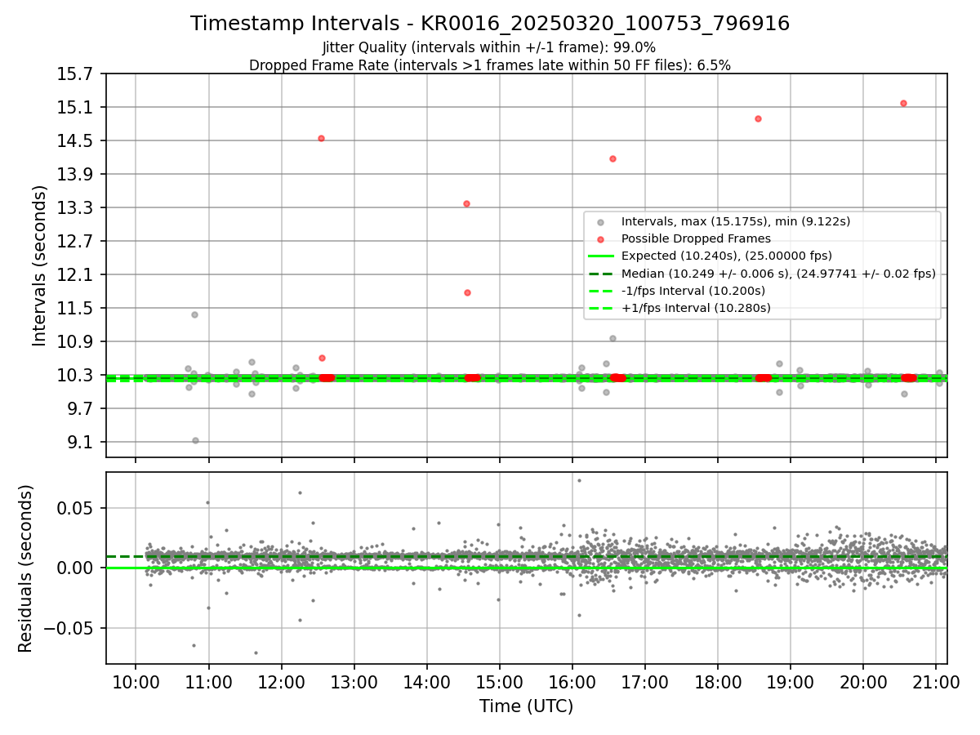Click the x-axis tick label 10:00
This screenshot has height=735, width=980.
point(136,682)
